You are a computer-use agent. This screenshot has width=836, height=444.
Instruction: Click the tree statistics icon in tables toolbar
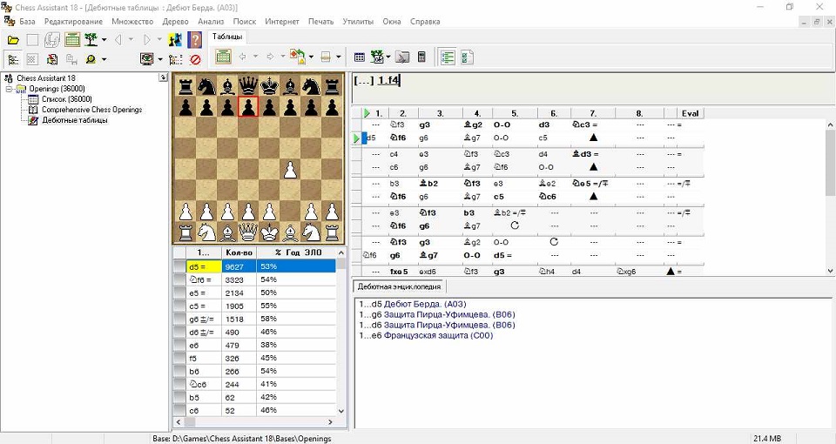tap(377, 57)
